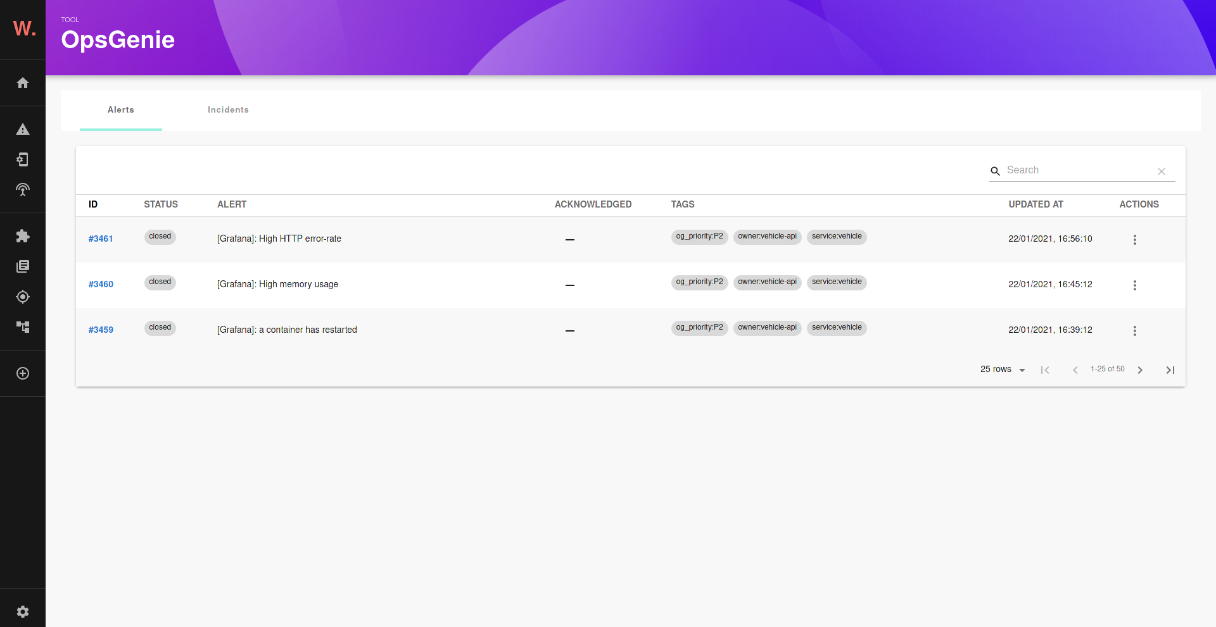Open actions menu for alert #3460

(1135, 285)
